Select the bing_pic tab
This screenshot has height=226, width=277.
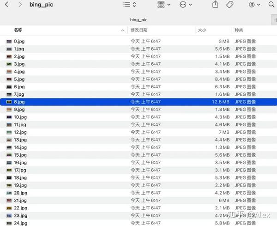(x=138, y=20)
